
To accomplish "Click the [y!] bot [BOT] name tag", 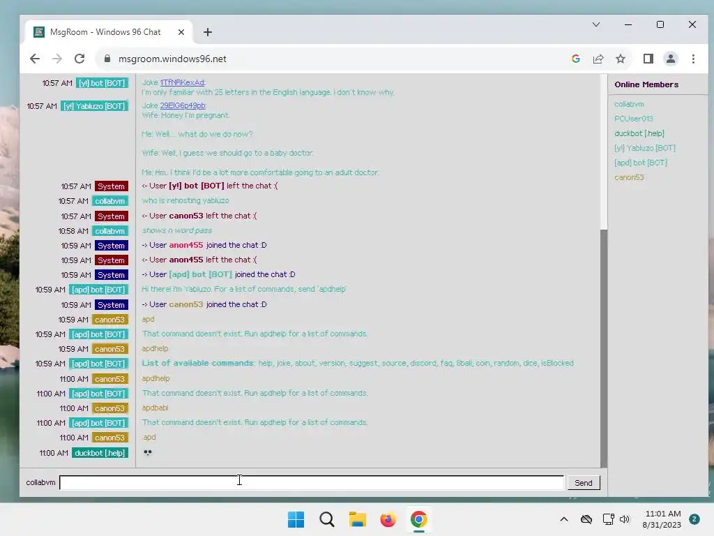I will (x=102, y=83).
